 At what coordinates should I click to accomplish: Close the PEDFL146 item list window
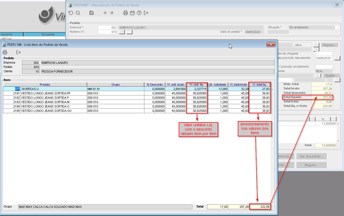[271, 44]
